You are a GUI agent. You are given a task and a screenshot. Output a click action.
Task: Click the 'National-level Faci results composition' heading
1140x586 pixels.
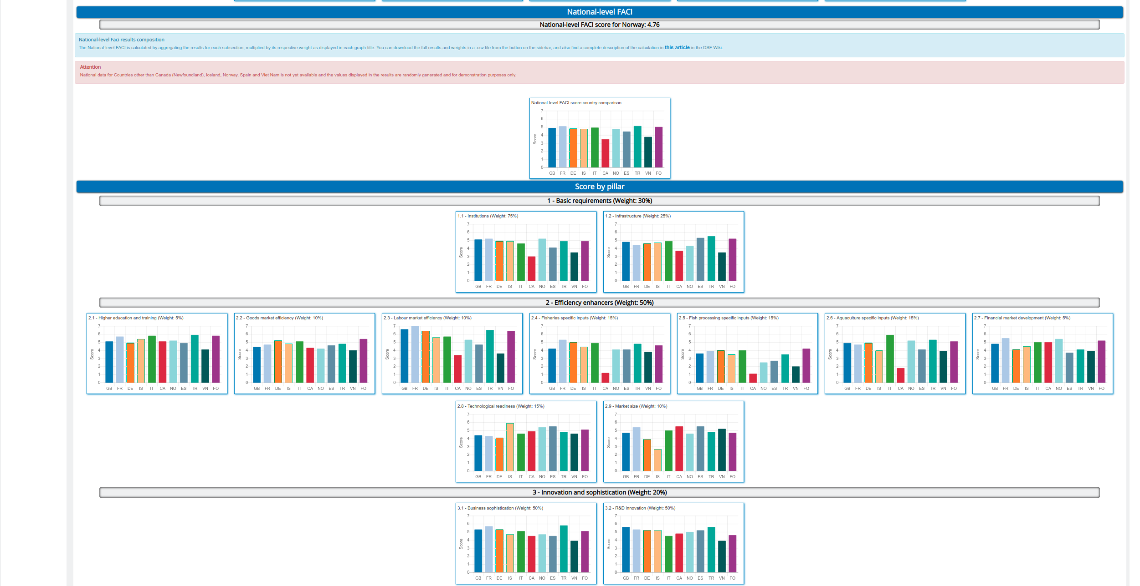point(122,40)
